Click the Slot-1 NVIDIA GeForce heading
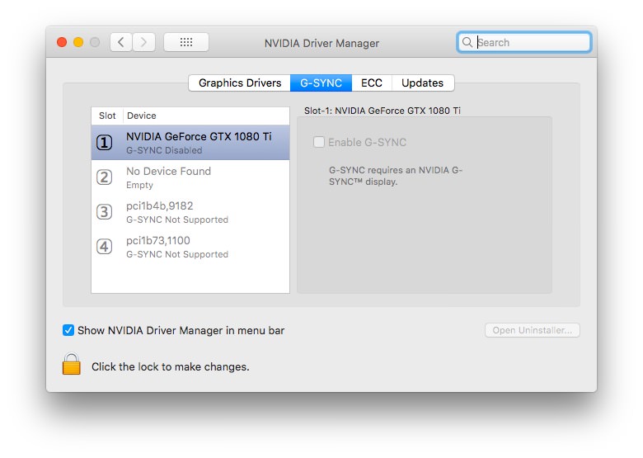 pyautogui.click(x=383, y=111)
